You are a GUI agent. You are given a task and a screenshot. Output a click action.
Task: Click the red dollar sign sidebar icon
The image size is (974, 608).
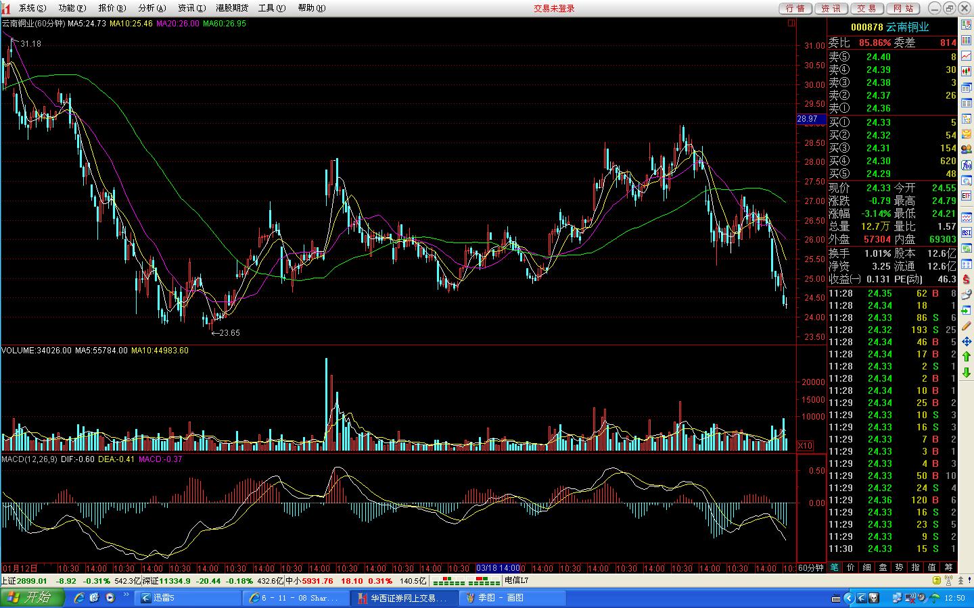click(x=966, y=278)
